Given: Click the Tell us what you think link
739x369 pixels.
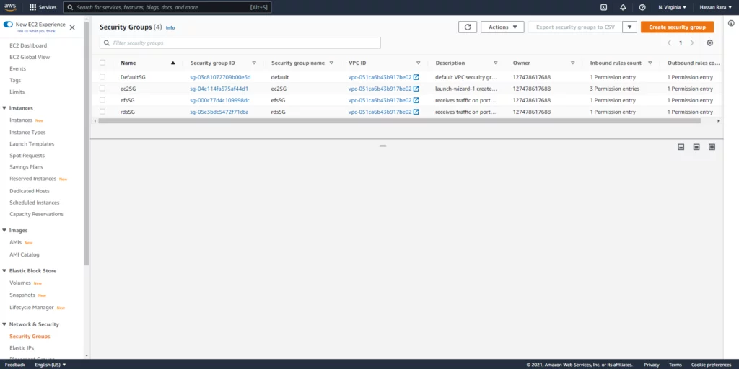Looking at the screenshot, I should [x=36, y=31].
